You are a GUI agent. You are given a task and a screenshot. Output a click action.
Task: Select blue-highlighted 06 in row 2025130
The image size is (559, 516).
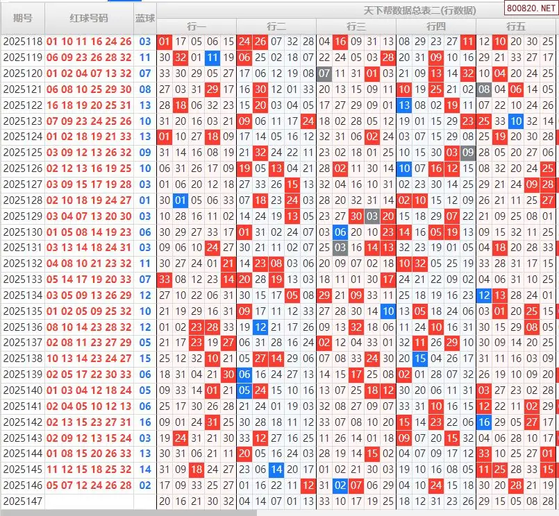click(x=340, y=232)
